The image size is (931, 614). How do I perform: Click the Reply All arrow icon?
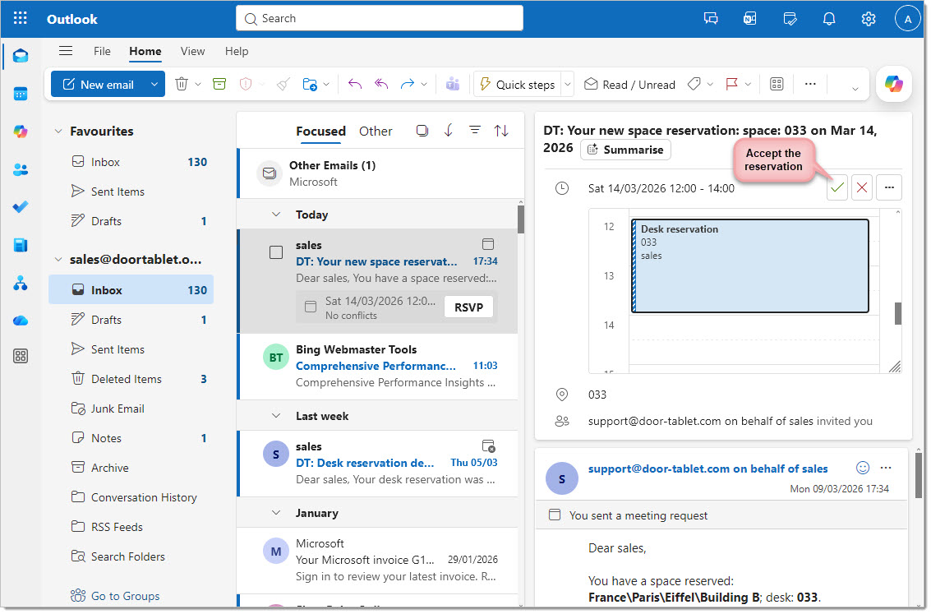click(381, 84)
